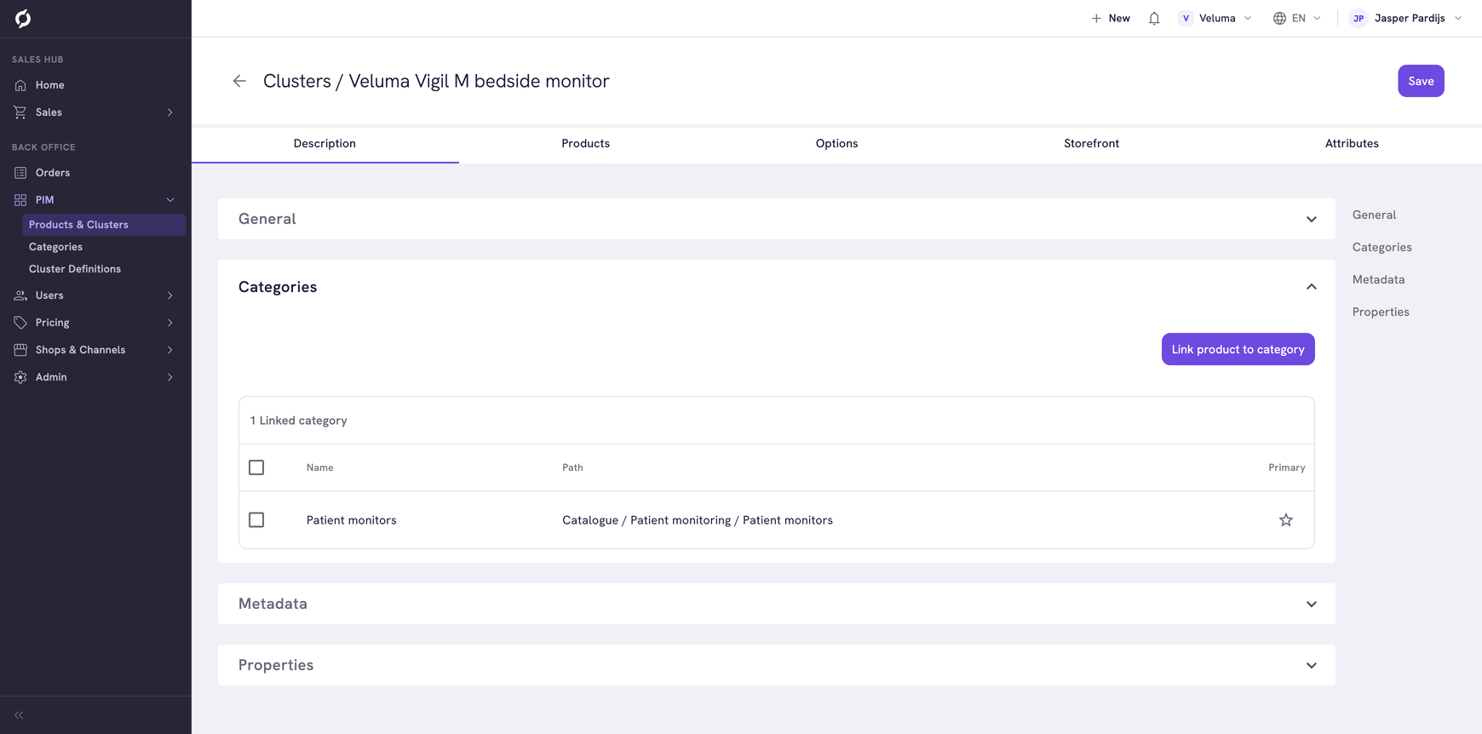Switch to the Products tab

tap(586, 144)
